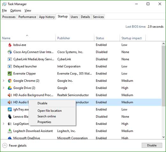Select Open file location menu entry
This screenshot has height=152, width=166.
pos(49,111)
